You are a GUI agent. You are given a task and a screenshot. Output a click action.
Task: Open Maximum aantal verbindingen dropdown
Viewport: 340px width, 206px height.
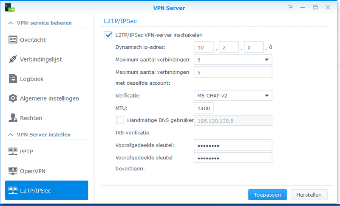click(x=232, y=60)
